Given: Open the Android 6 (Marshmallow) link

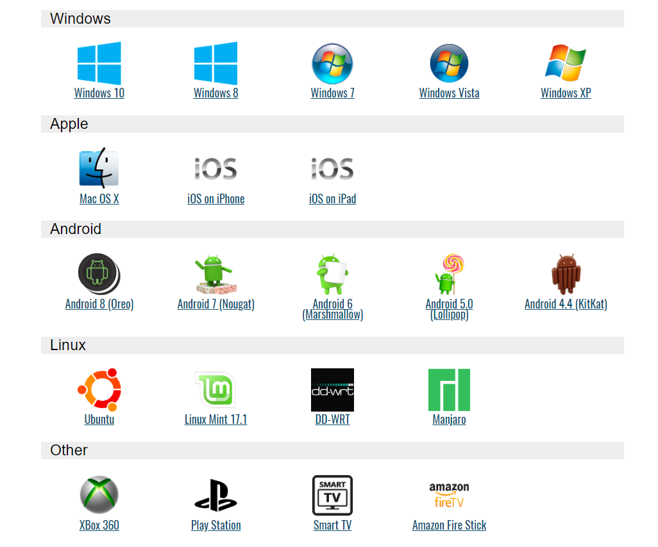Looking at the screenshot, I should pos(332,309).
